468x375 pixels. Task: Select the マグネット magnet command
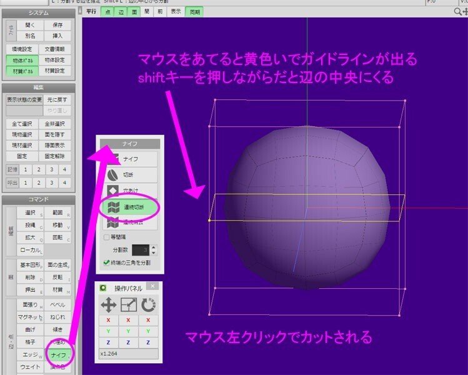pyautogui.click(x=30, y=317)
